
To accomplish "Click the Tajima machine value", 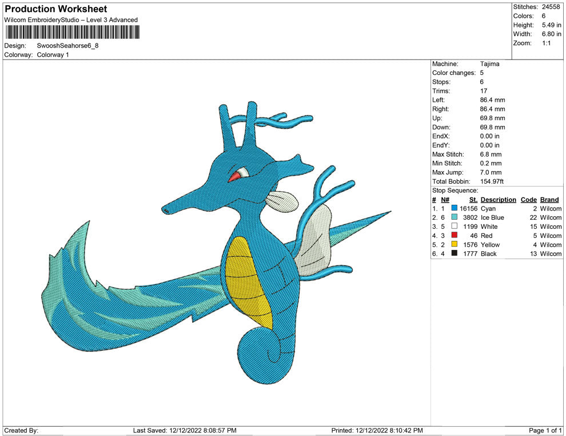I will [x=489, y=64].
